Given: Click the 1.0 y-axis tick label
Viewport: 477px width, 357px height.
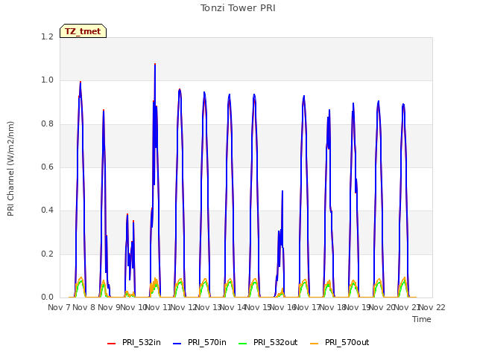Looking at the screenshot, I should [47, 80].
